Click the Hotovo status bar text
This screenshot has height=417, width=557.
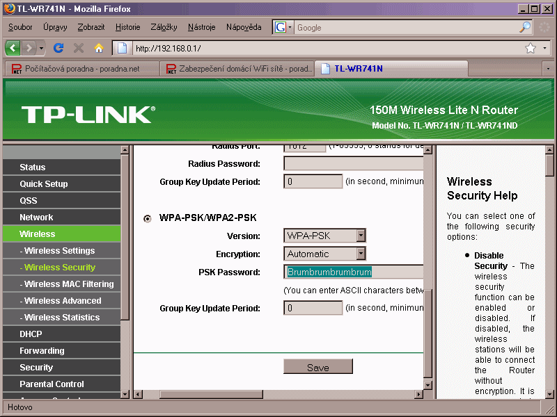point(20,407)
